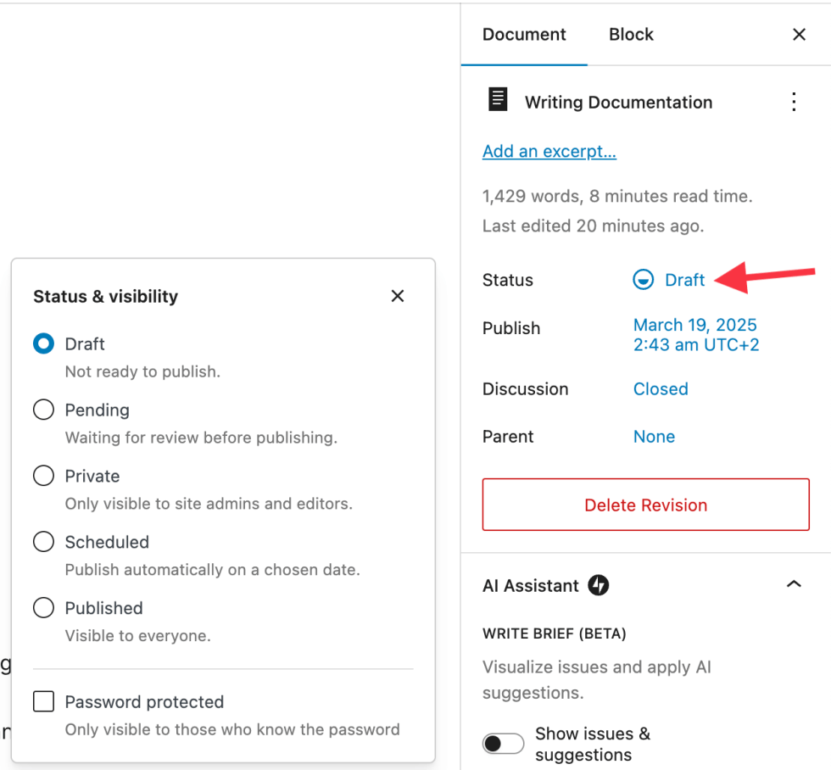Open the Parent None selector
Viewport: 831px width, 770px height.
click(654, 437)
